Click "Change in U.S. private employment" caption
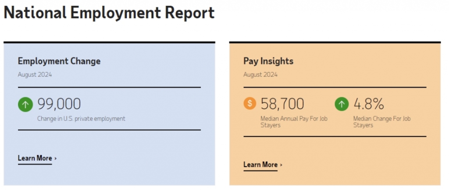The width and height of the screenshot is (449, 191). (x=81, y=118)
